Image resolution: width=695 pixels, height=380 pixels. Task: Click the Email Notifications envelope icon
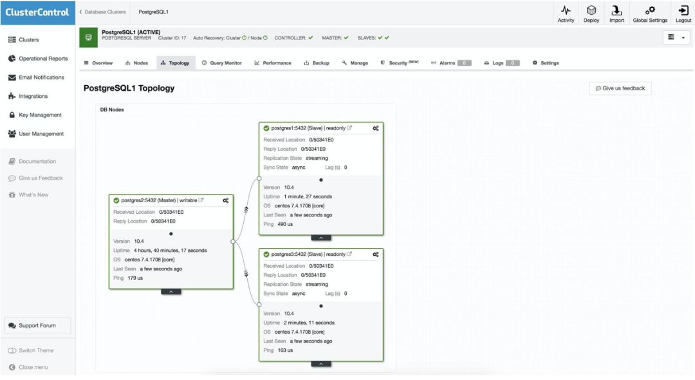[12, 77]
